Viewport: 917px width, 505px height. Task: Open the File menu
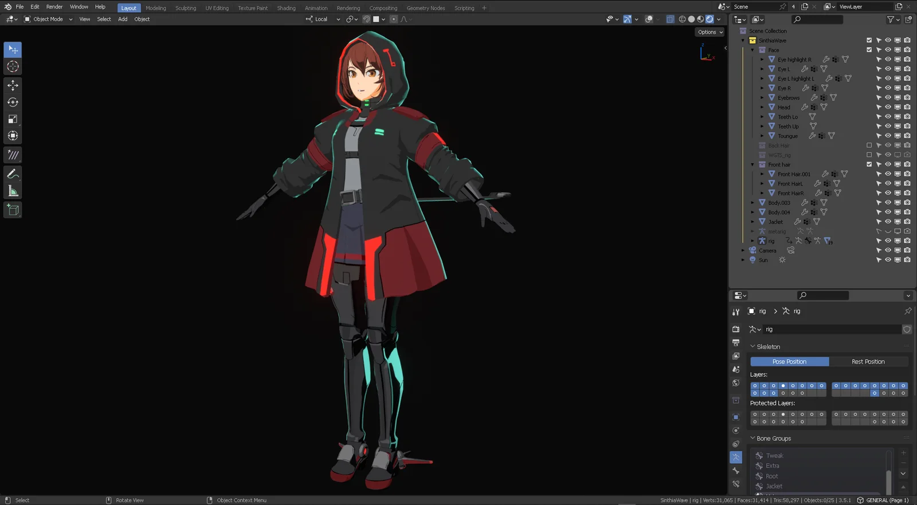[x=19, y=7]
